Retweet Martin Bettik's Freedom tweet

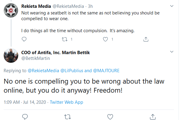point(67,117)
